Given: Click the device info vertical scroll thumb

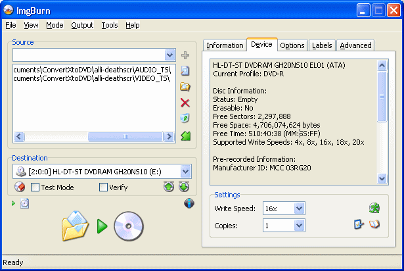Looking at the screenshot, I should click(382, 97).
